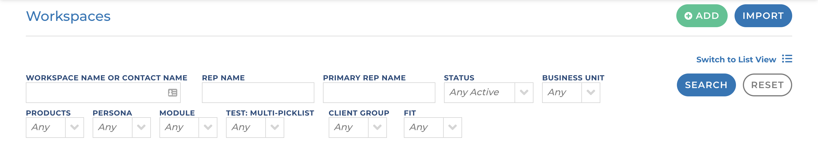The image size is (818, 147).
Task: Click the contact card icon in workspace field
Action: pyautogui.click(x=172, y=92)
